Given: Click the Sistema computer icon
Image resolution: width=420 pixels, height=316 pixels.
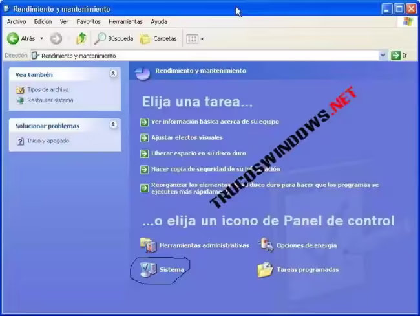Looking at the screenshot, I should (149, 269).
